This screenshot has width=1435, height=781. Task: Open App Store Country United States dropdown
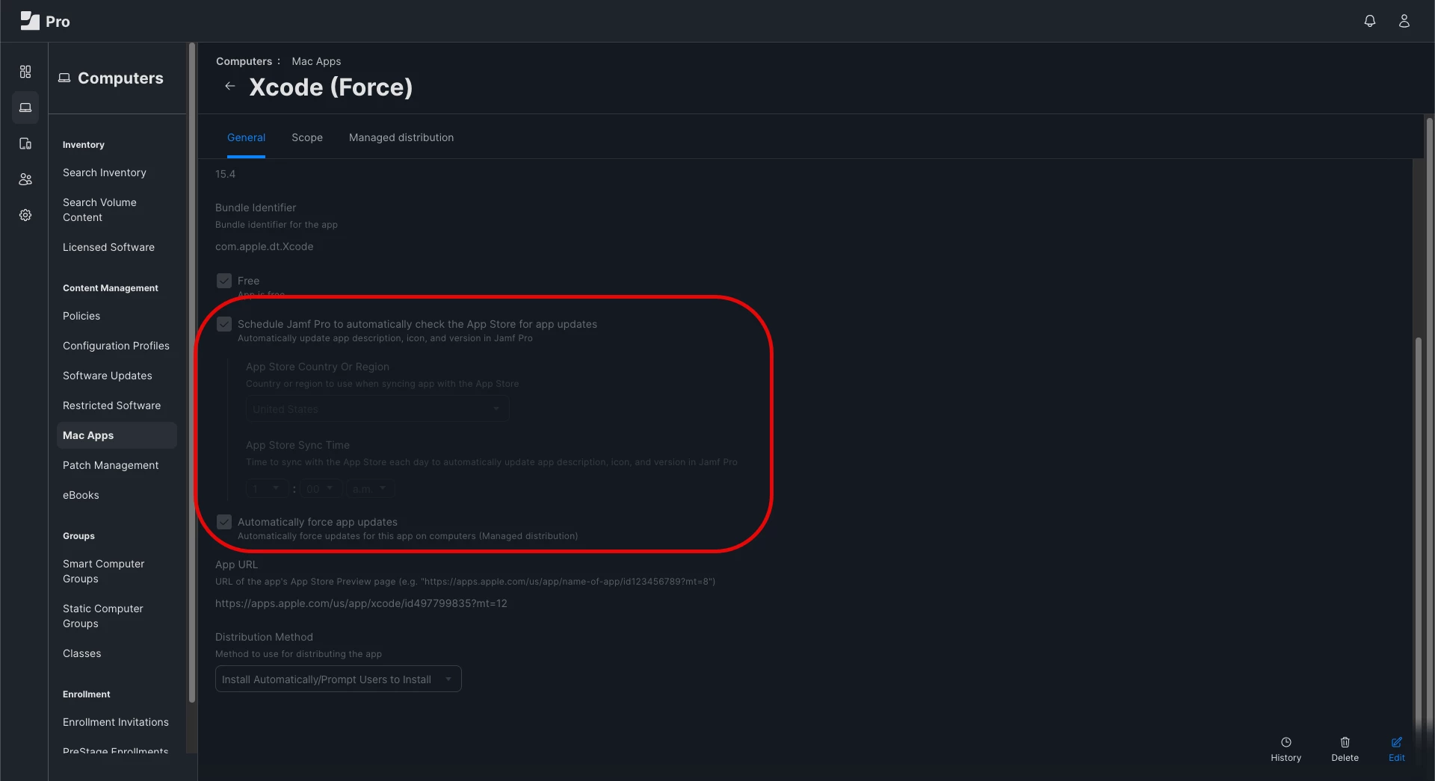pyautogui.click(x=377, y=409)
